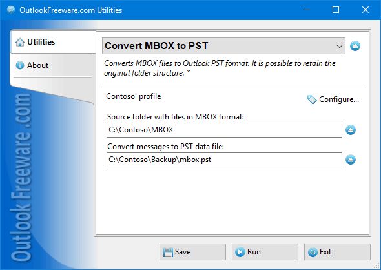Screen dimensions: 381x270
Task: Save the current profile settings
Action: coord(192,252)
